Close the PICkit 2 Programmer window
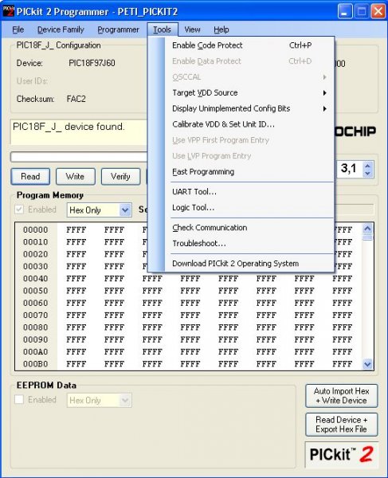Viewport: 388px width, 478px height. (x=378, y=12)
